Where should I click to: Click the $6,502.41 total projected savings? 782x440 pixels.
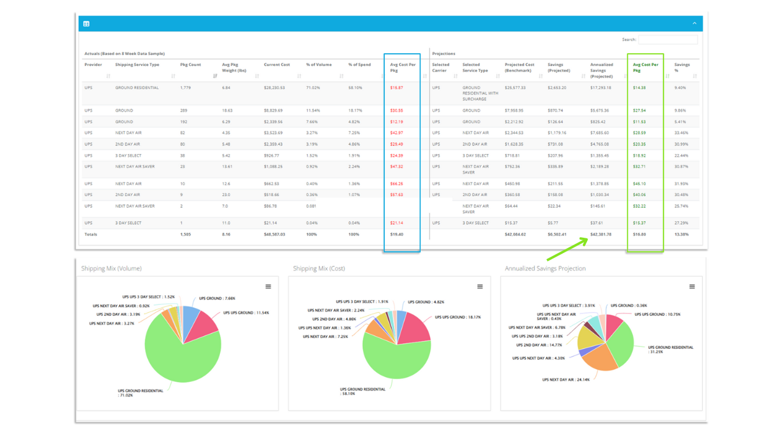[x=557, y=235]
